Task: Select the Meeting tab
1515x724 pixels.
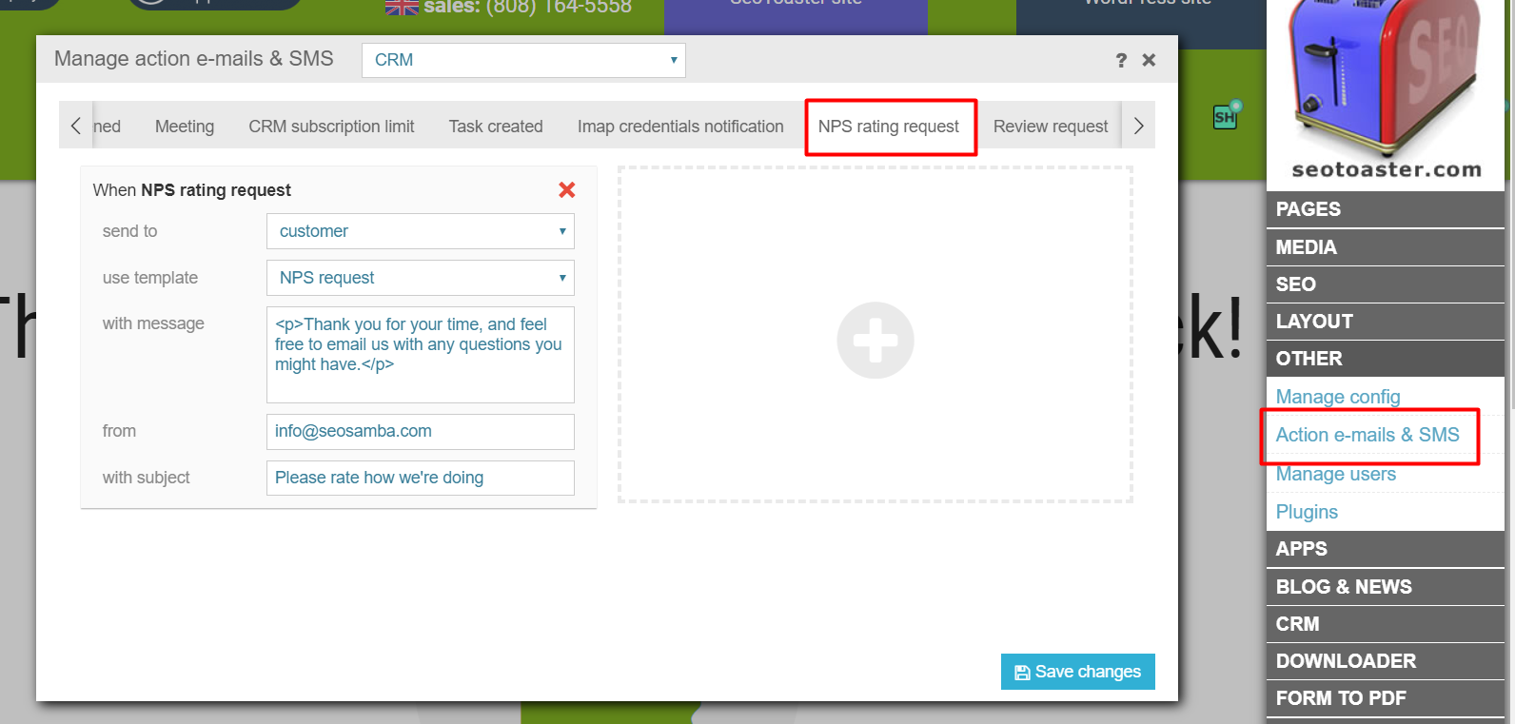Action: [185, 127]
